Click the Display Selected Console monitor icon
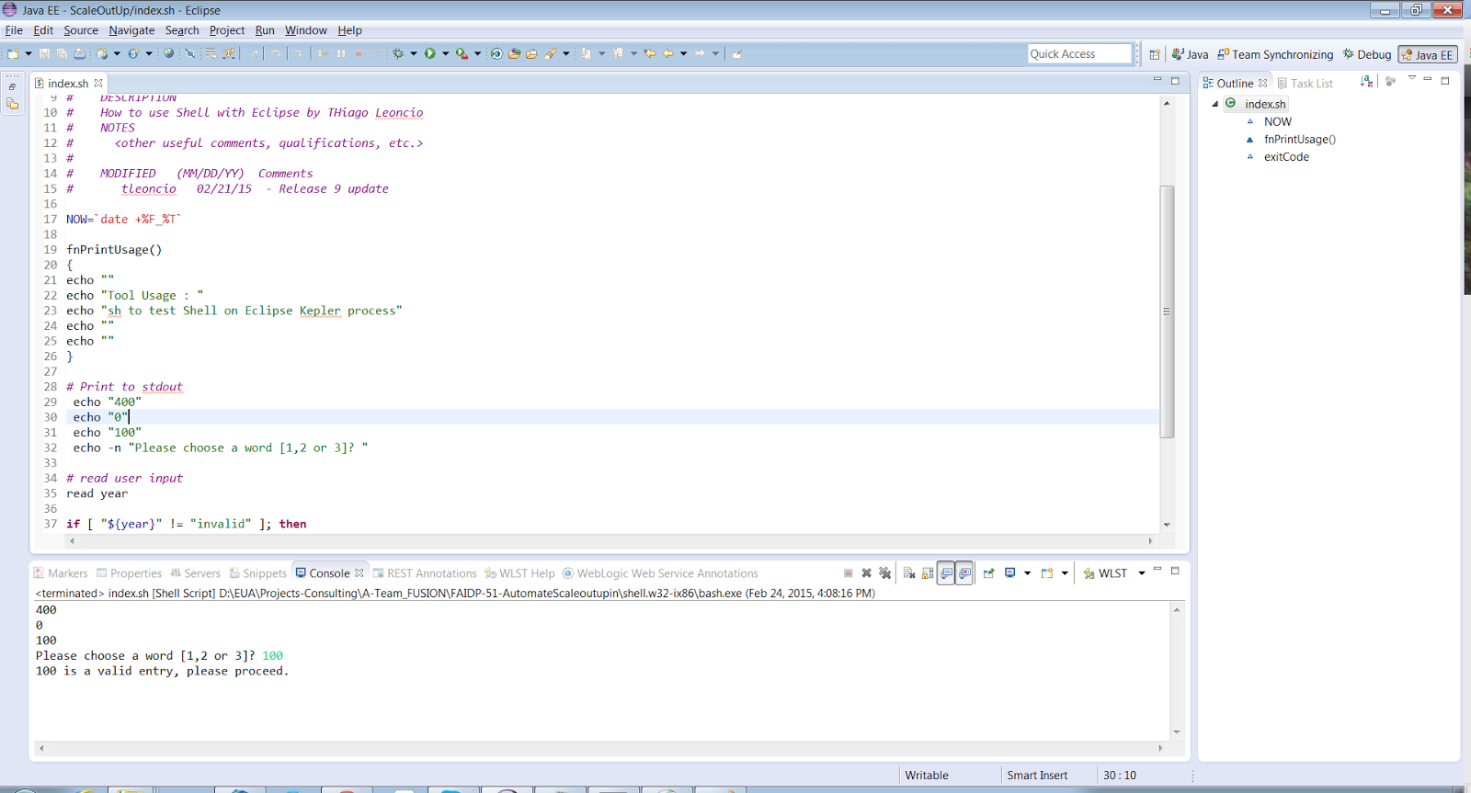 click(x=1010, y=572)
